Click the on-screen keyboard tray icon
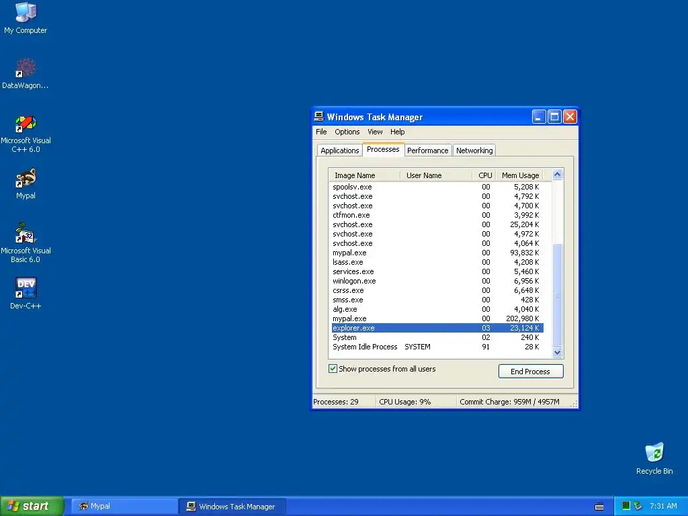The height and width of the screenshot is (516, 688). (x=599, y=507)
